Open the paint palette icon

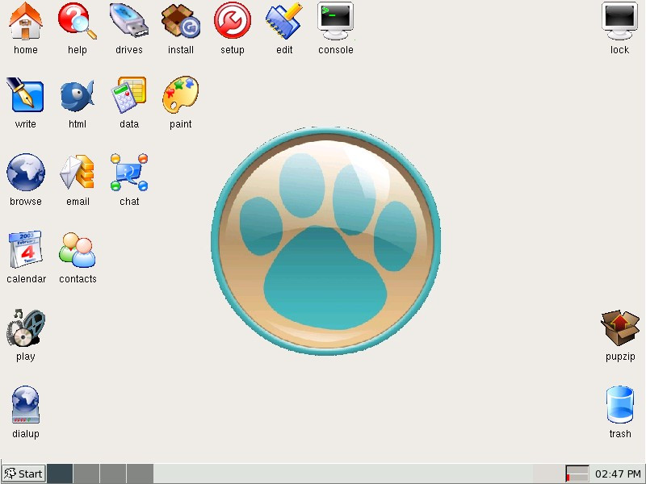[180, 95]
